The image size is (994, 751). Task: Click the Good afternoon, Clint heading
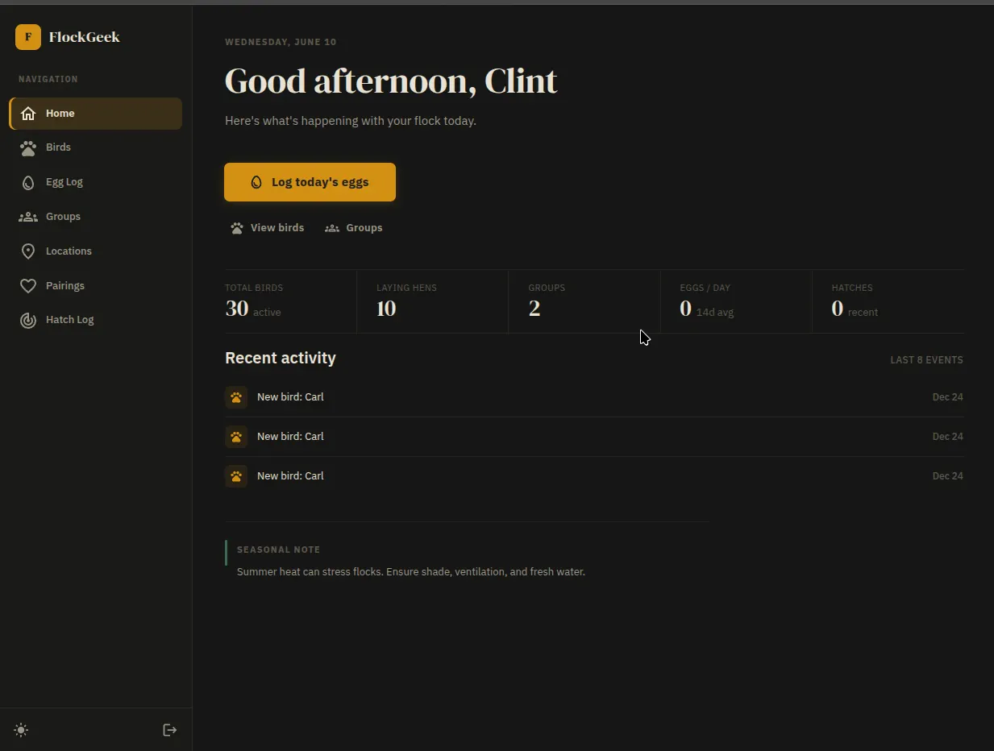tap(391, 81)
